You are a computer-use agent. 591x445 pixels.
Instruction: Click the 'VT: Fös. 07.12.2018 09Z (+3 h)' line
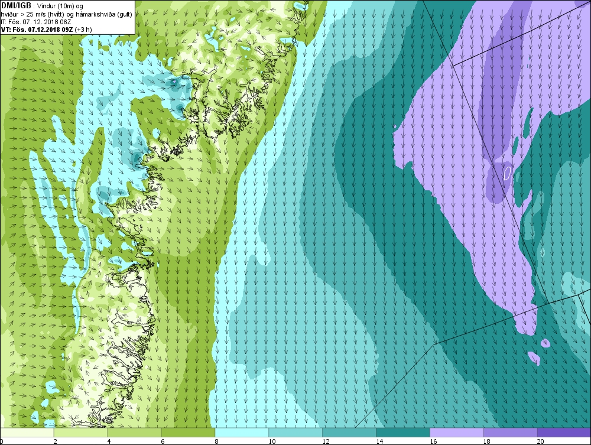(46, 30)
